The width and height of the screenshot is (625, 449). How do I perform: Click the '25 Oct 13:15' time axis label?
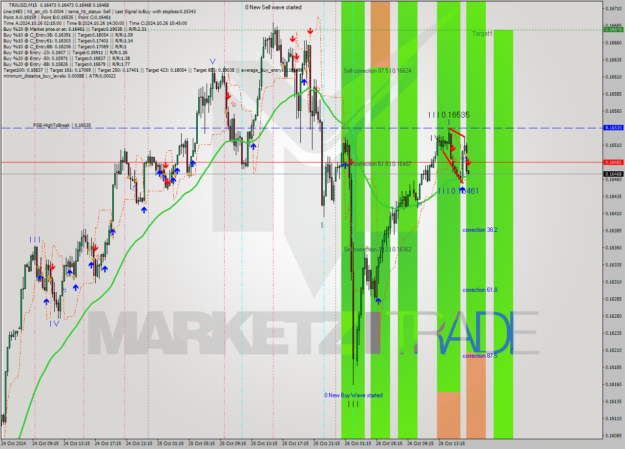[x=263, y=444]
